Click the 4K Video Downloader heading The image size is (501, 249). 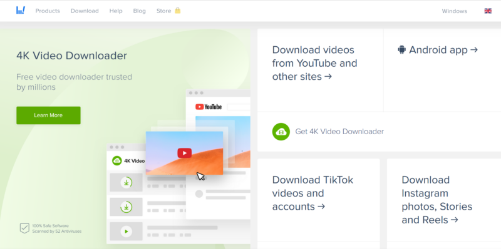(x=72, y=56)
